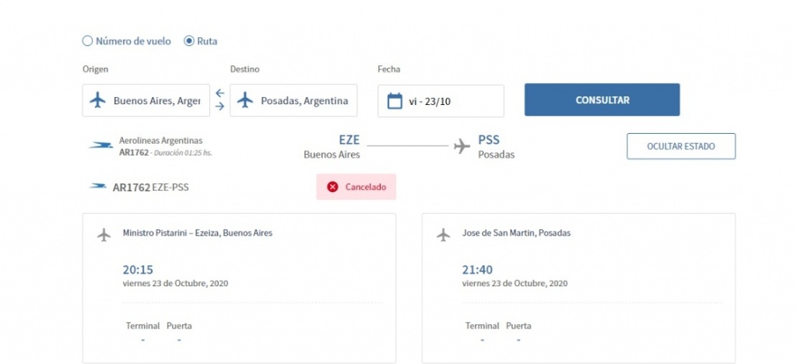Click the airplane icon in Destino field
Screen dimensions: 797x364
[245, 100]
